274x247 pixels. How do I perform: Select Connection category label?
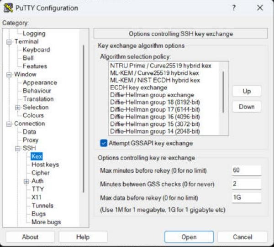click(30, 123)
